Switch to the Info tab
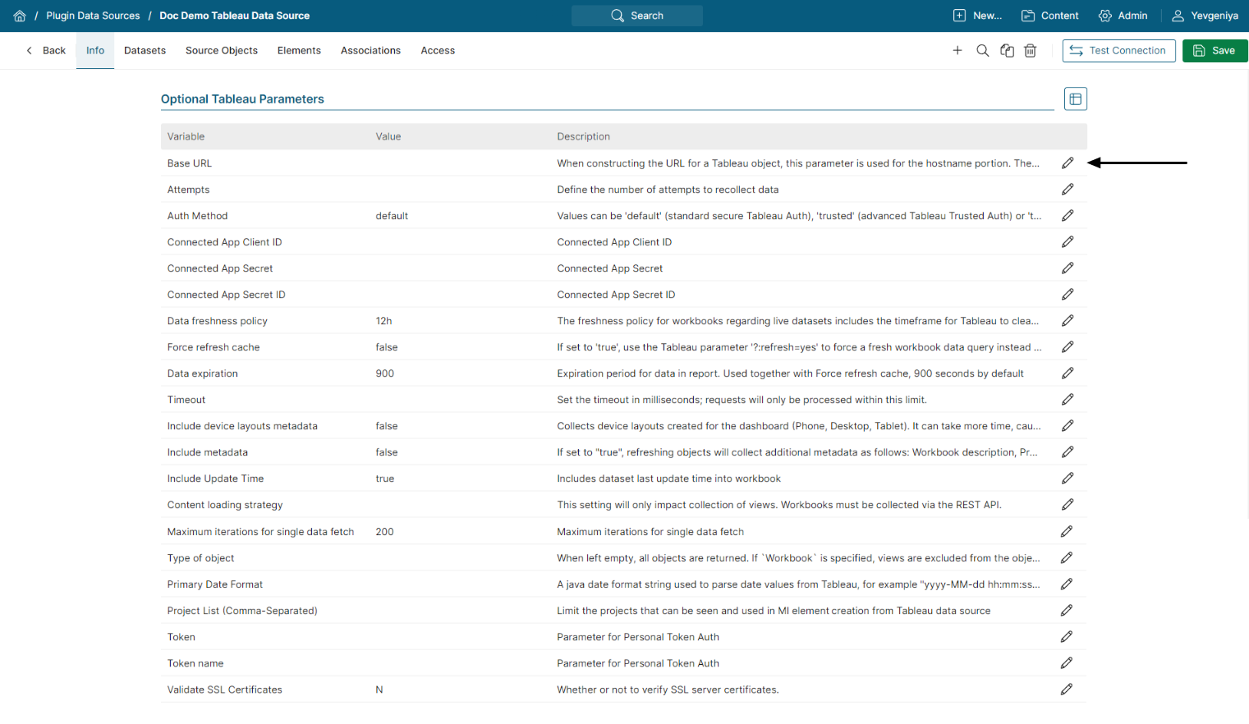Screen dimensions: 1249x724 pyautogui.click(x=95, y=51)
